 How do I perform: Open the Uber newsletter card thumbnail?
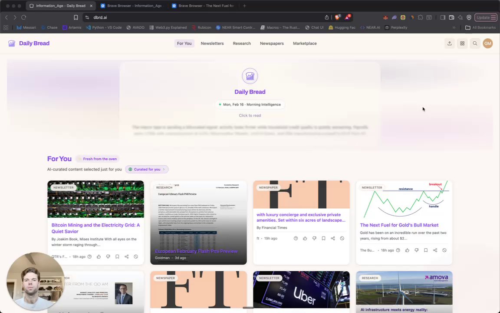(x=301, y=290)
